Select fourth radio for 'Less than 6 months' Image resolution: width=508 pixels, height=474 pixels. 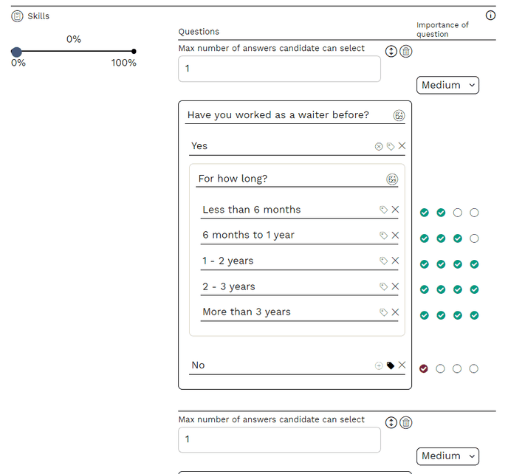(474, 213)
